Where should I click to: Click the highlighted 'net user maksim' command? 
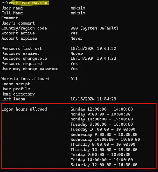[x=29, y=3]
